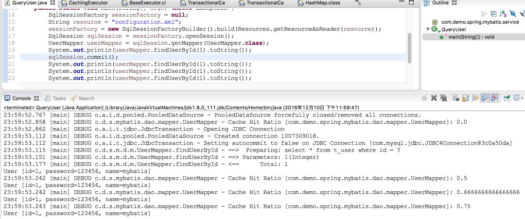525x219 pixels.
Task: Toggle Hide Static members in Outline
Action: click(x=522, y=14)
